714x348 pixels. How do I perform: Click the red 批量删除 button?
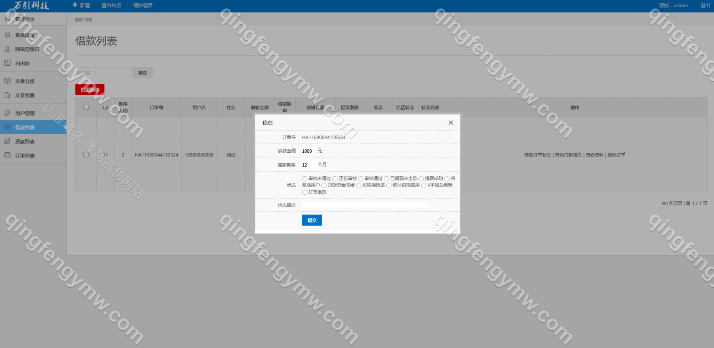pos(90,89)
